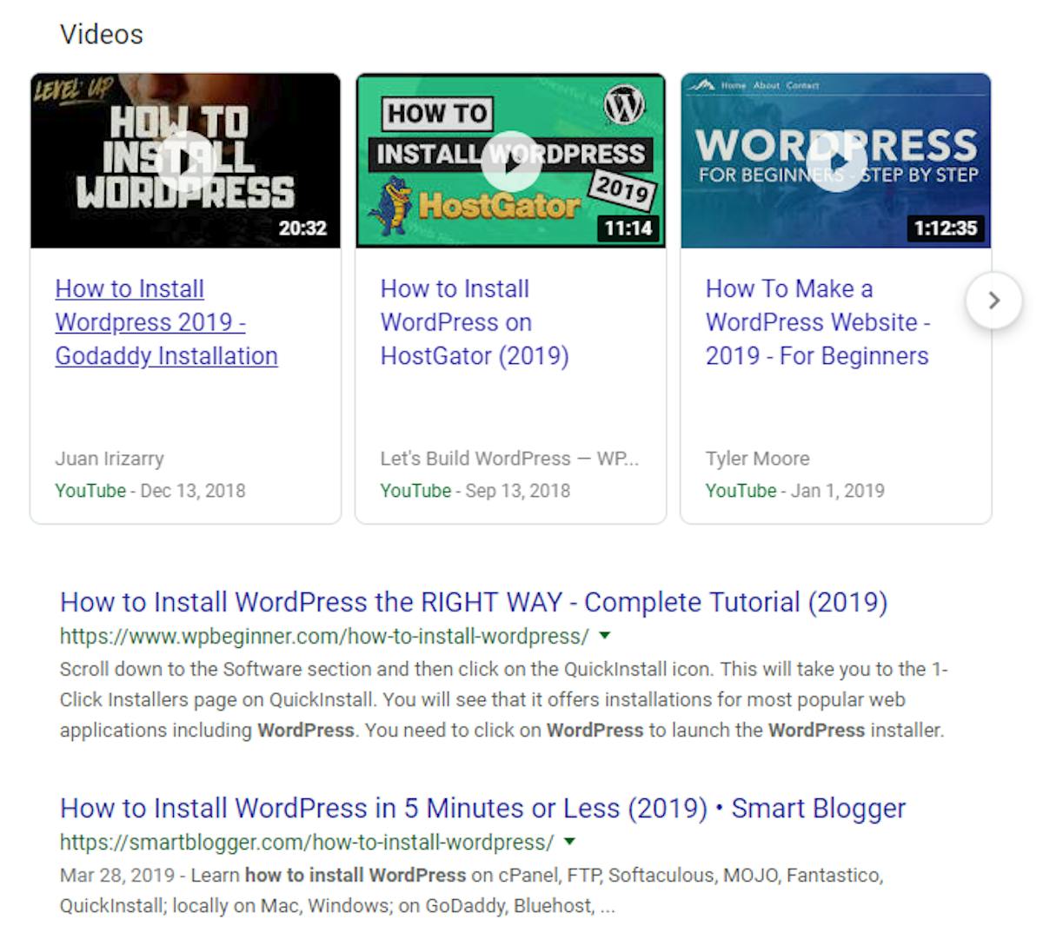Play the WordPress For Beginners video
This screenshot has height=946, width=1043.
[x=836, y=161]
